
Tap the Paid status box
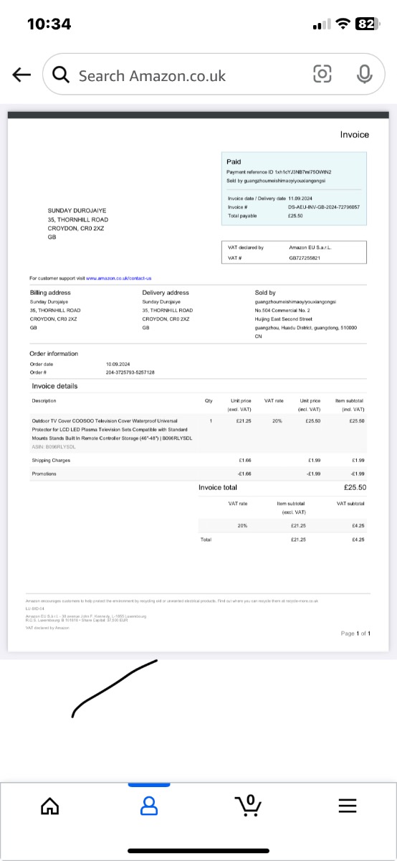point(294,188)
